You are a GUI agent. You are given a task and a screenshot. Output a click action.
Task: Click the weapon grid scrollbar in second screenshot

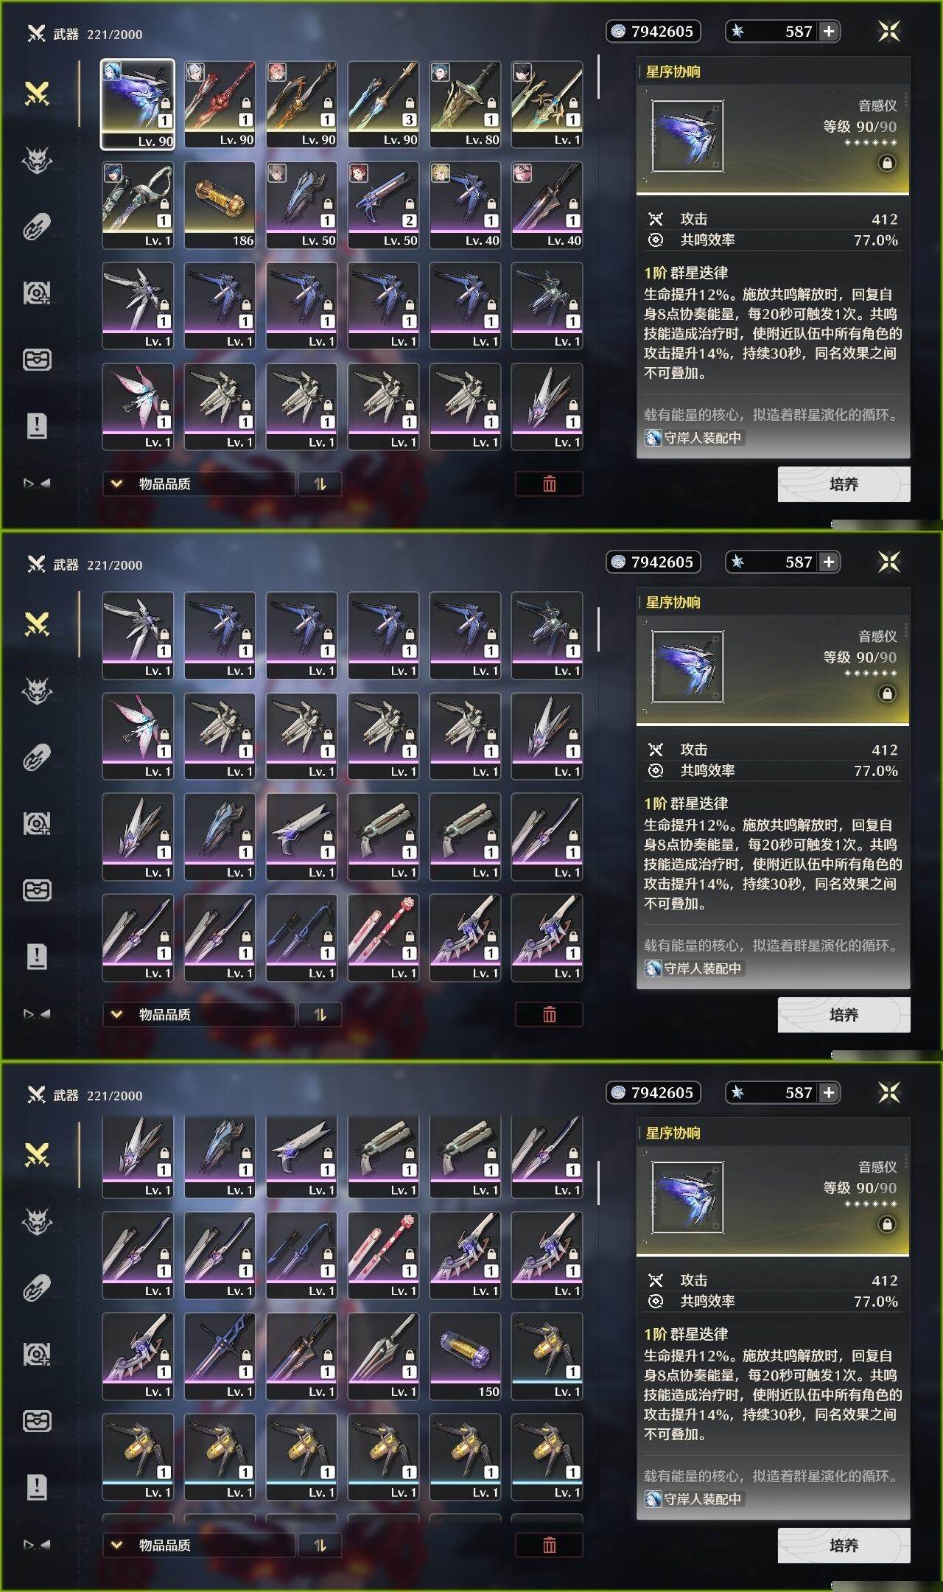tap(598, 629)
